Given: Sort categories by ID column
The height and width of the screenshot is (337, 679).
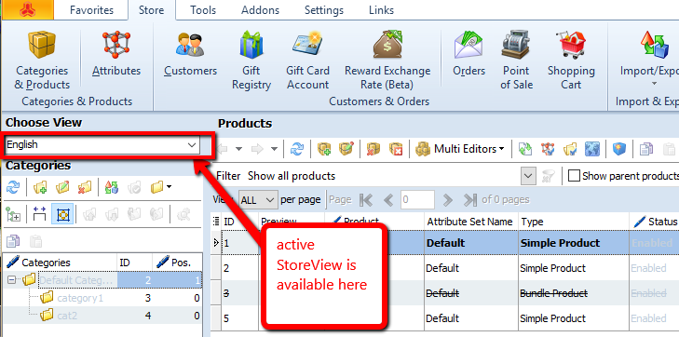Looking at the screenshot, I should tap(135, 263).
